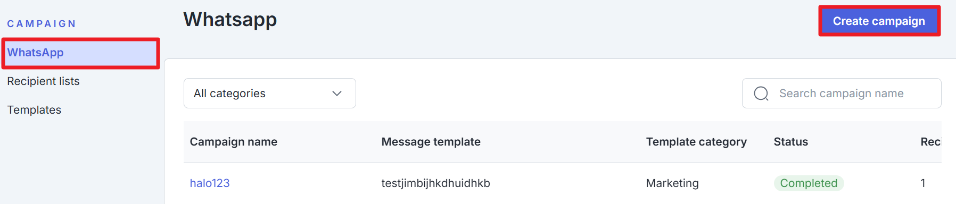Click the Marketing category cell
Viewport: 956px width, 204px height.
[672, 183]
